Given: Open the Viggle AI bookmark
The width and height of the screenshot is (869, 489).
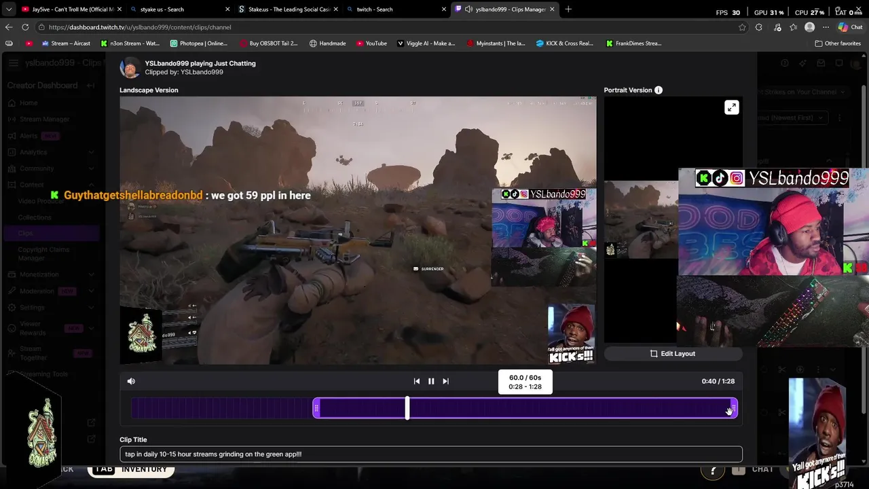Looking at the screenshot, I should click(x=426, y=43).
